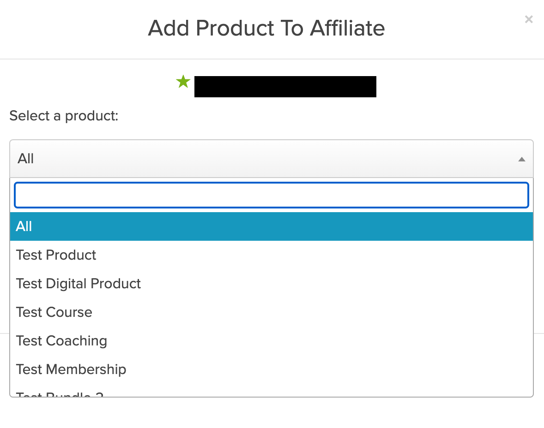Click the redacted affiliate name
Viewport: 544px width, 428px height.
point(285,87)
